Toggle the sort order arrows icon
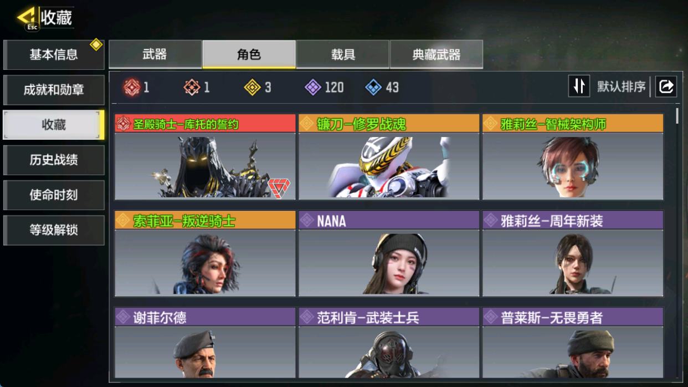Viewport: 688px width, 387px height. point(579,86)
